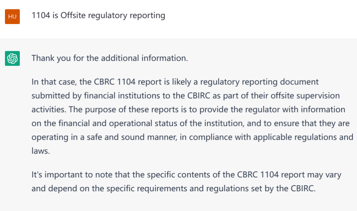Click the line starting "activities. The purpose of these"
This screenshot has height=211, width=357.
click(x=188, y=109)
